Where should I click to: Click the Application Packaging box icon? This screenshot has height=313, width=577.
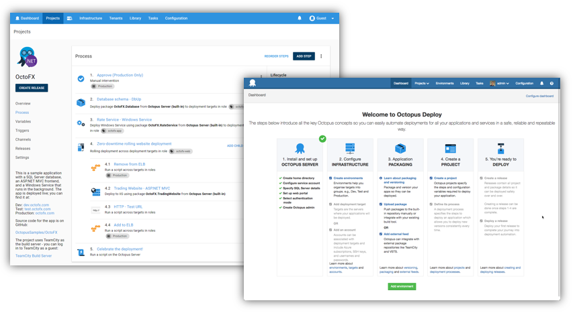click(x=400, y=149)
